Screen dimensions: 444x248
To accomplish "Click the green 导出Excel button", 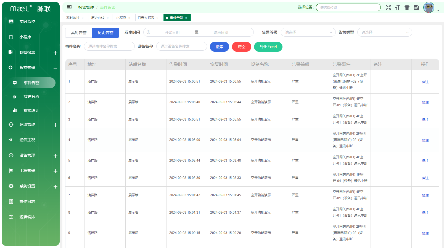I will click(x=268, y=47).
